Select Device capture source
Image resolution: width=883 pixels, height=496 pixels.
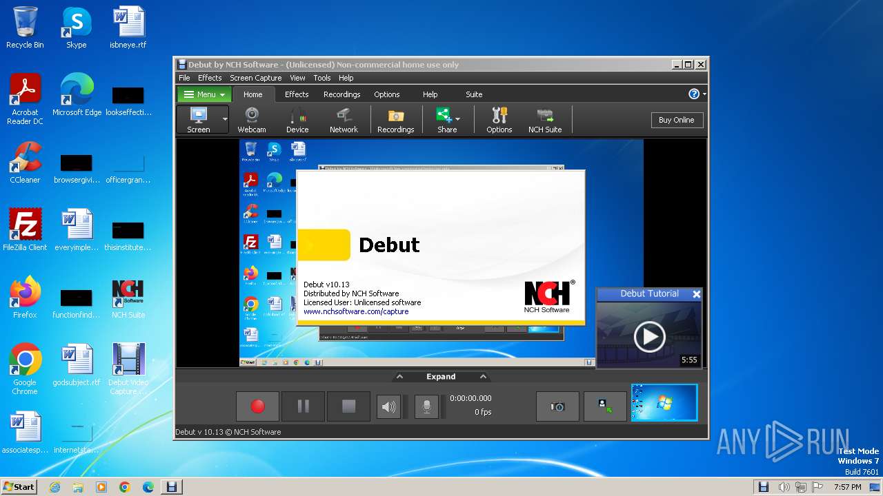[x=297, y=120]
